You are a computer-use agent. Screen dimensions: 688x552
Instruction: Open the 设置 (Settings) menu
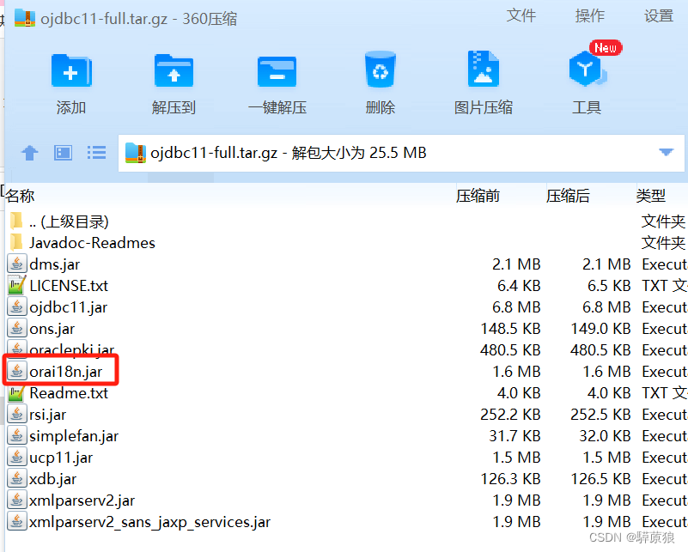coord(659,15)
